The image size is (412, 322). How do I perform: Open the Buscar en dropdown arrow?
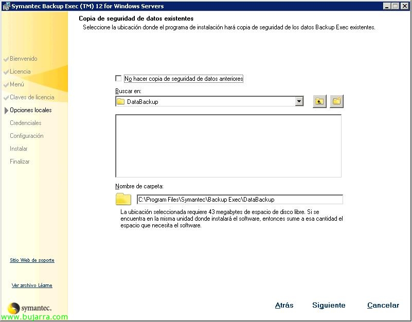point(299,101)
